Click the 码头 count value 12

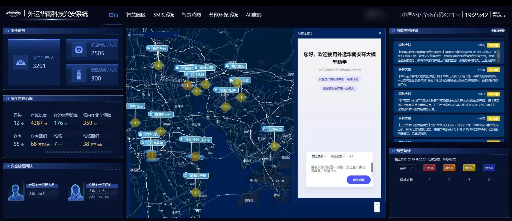point(17,123)
